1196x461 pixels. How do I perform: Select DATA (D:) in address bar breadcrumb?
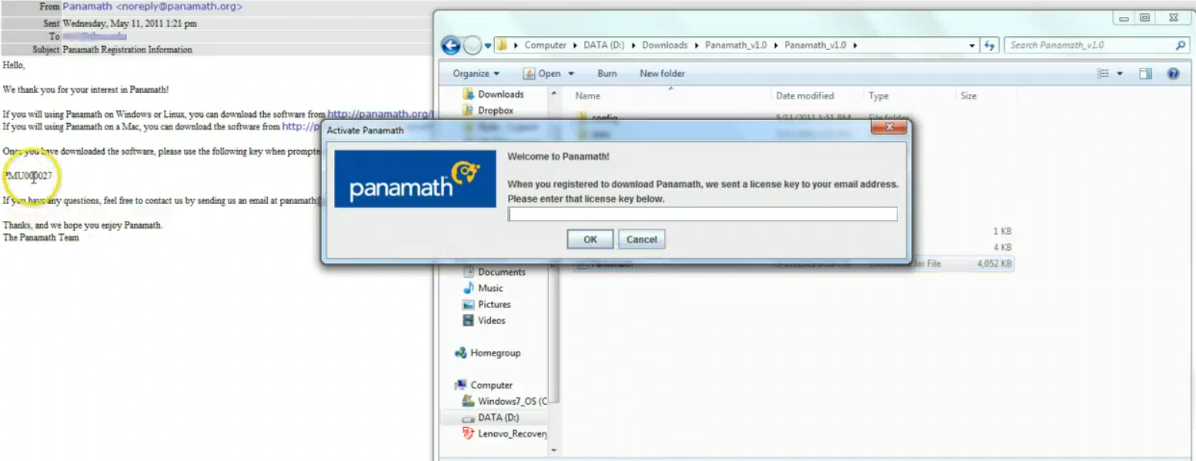tap(603, 45)
